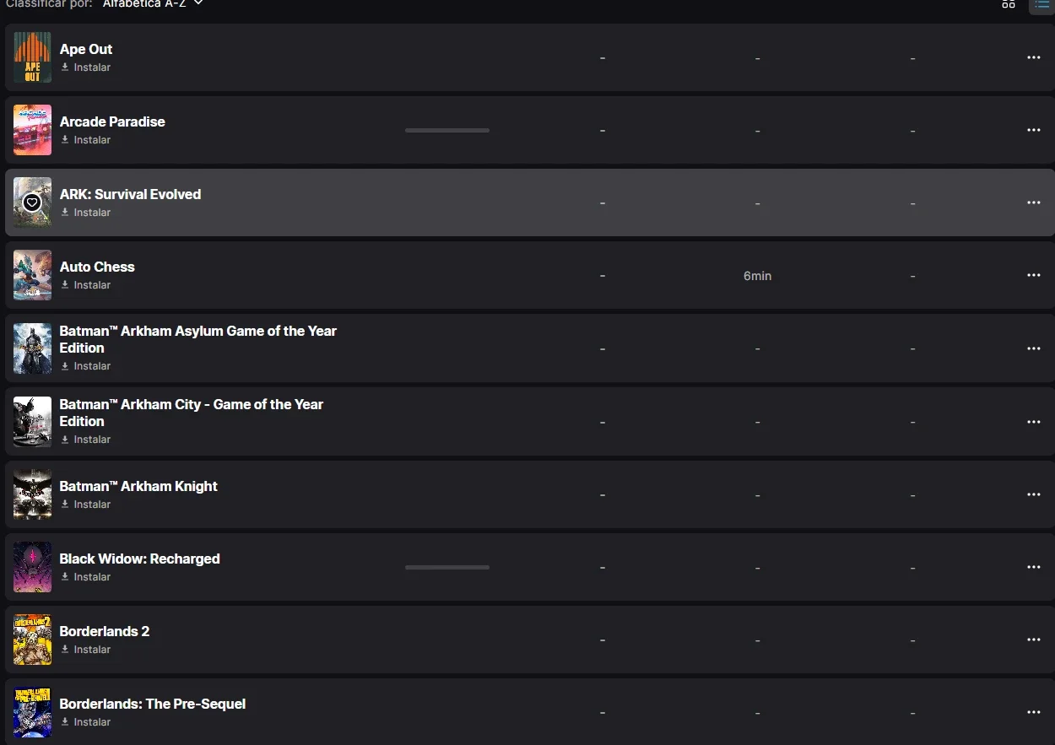
Task: Install Borderlands: The Pre-Sequel
Action: click(85, 722)
